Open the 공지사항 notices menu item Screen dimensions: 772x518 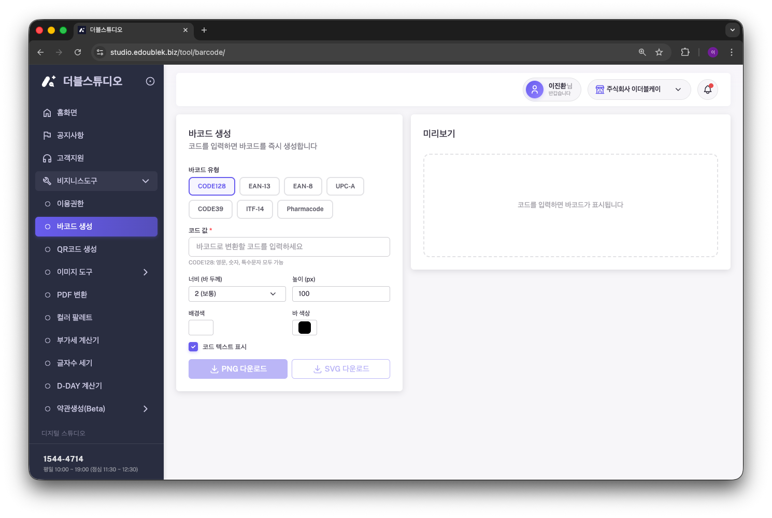pos(96,136)
